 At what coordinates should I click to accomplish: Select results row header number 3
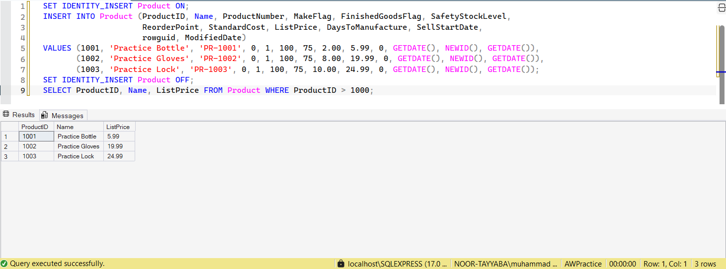(x=9, y=156)
